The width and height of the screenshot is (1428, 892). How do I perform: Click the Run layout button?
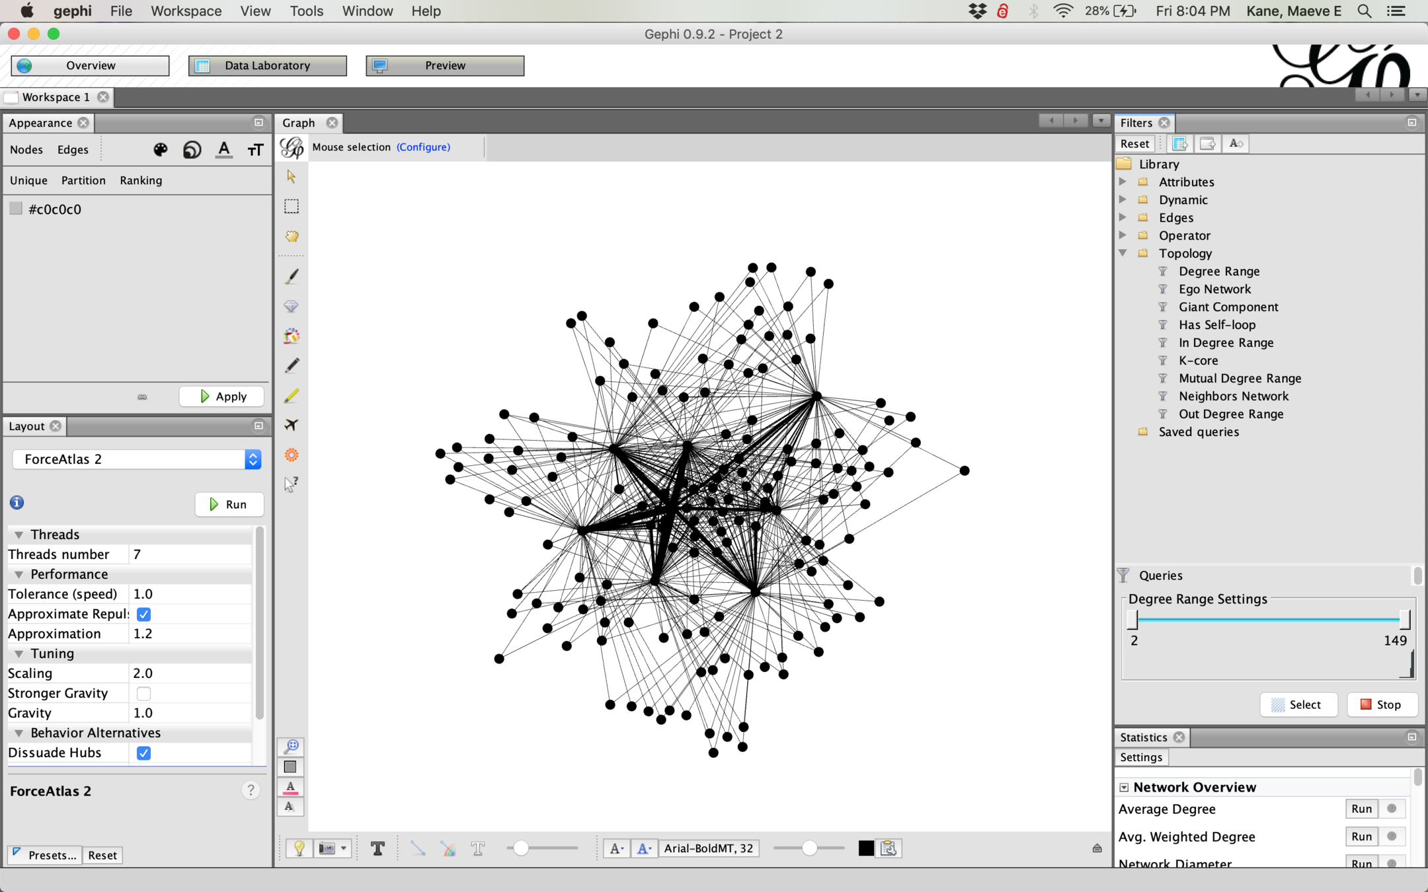click(229, 504)
